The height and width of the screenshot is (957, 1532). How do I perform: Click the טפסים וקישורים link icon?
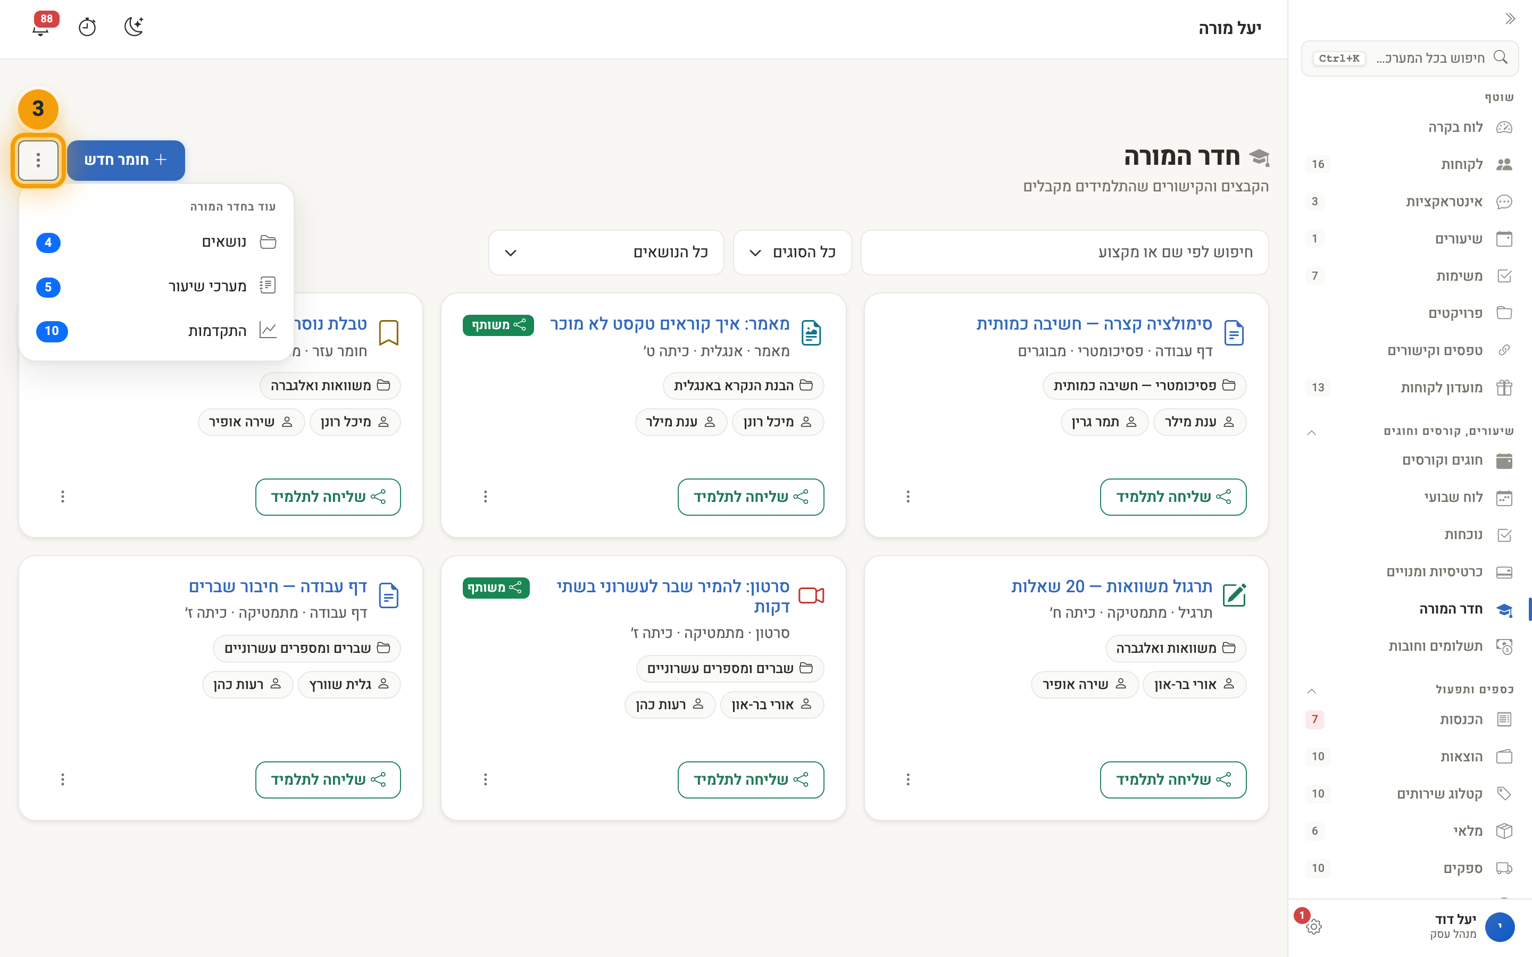(1504, 351)
